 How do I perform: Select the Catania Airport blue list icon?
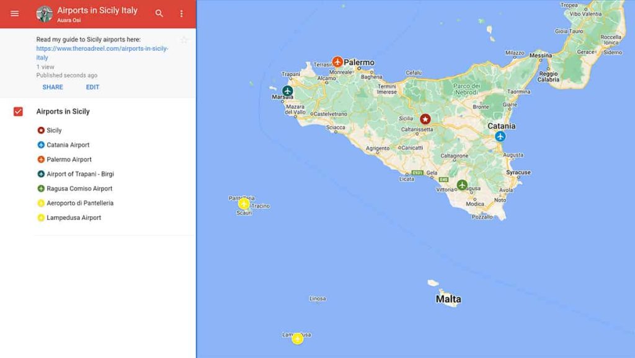coord(41,145)
